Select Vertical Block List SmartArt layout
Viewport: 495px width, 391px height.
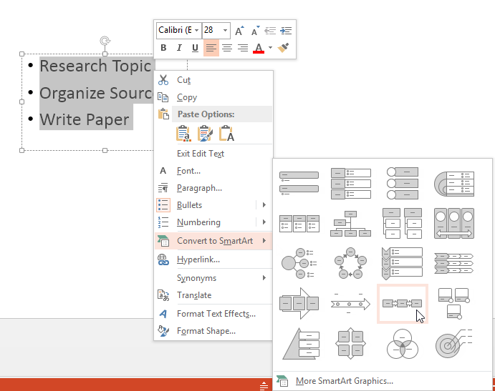click(351, 184)
